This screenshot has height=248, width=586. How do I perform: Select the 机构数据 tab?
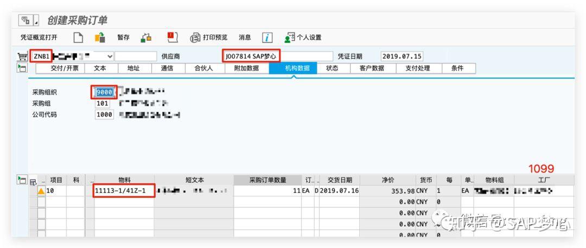pyautogui.click(x=292, y=68)
